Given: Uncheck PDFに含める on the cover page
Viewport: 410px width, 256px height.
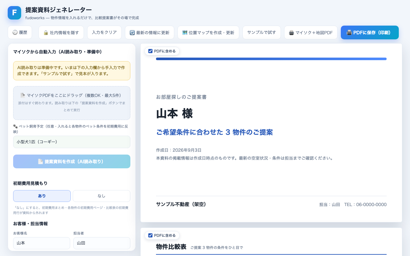Looking at the screenshot, I should click(x=150, y=51).
